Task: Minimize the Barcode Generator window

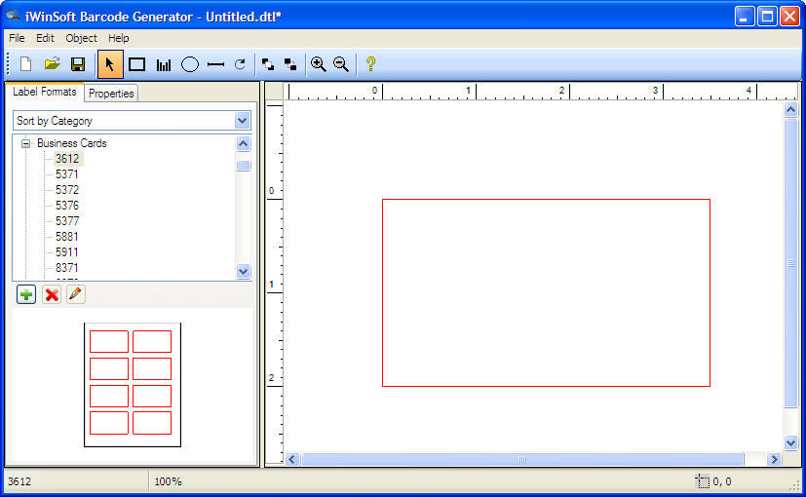Action: coord(744,17)
